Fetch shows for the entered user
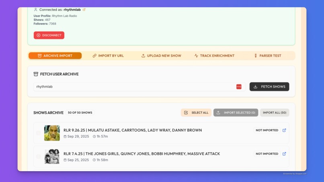The width and height of the screenshot is (324, 182). pyautogui.click(x=269, y=87)
